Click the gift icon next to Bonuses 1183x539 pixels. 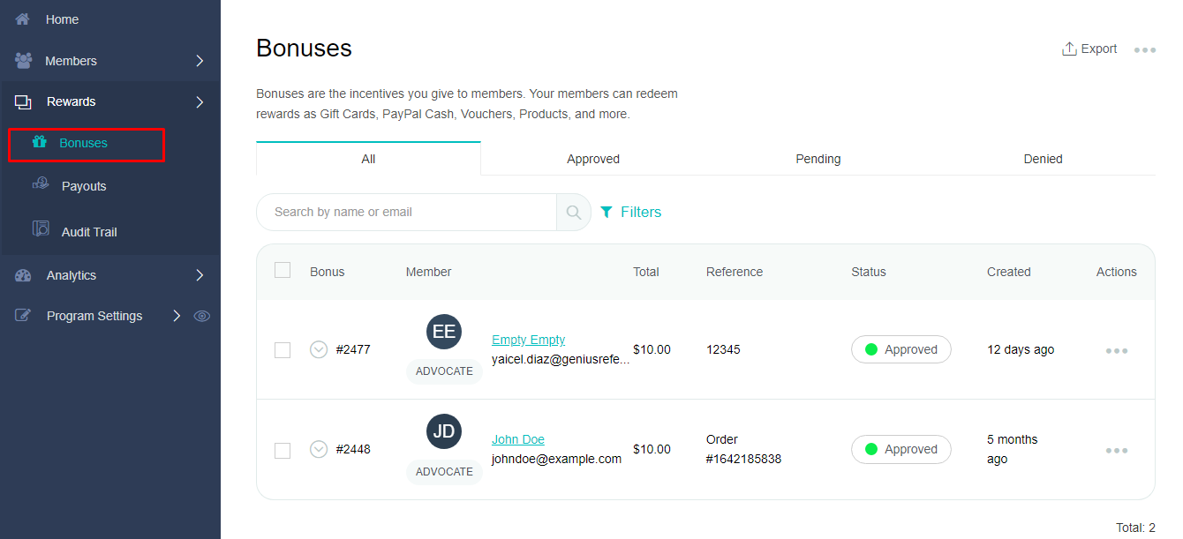[x=41, y=142]
